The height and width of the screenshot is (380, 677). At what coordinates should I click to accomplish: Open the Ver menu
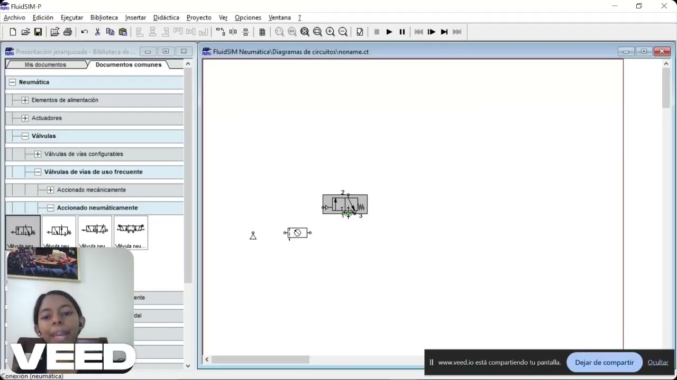(223, 17)
